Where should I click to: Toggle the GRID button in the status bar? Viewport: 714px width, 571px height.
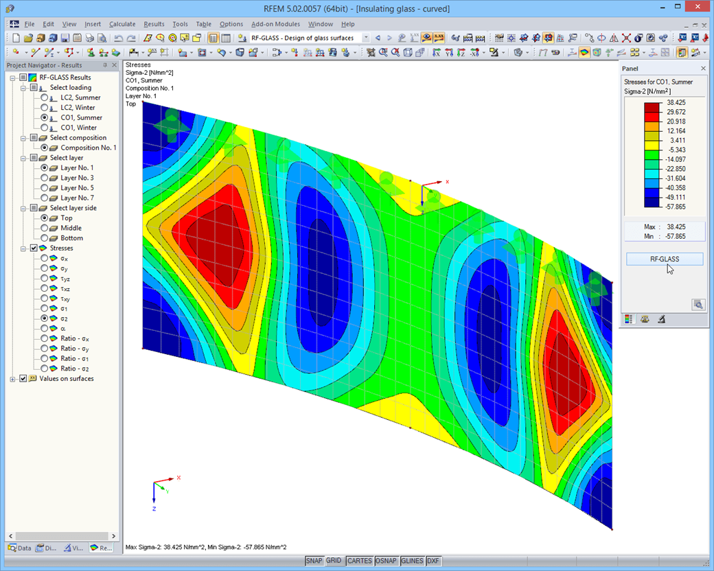(333, 561)
